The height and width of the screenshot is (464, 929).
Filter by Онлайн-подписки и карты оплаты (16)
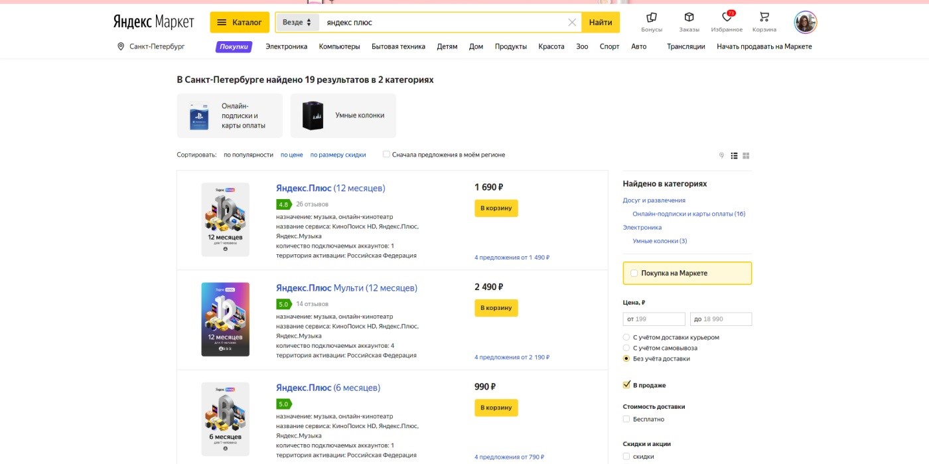coord(689,214)
